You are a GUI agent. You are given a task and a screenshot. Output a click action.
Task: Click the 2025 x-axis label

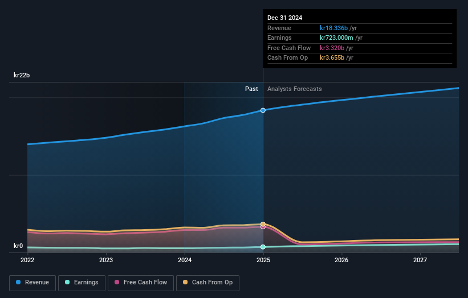click(x=263, y=260)
